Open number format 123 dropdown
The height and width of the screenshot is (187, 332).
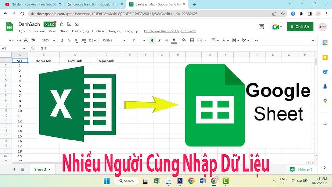[x=92, y=40]
